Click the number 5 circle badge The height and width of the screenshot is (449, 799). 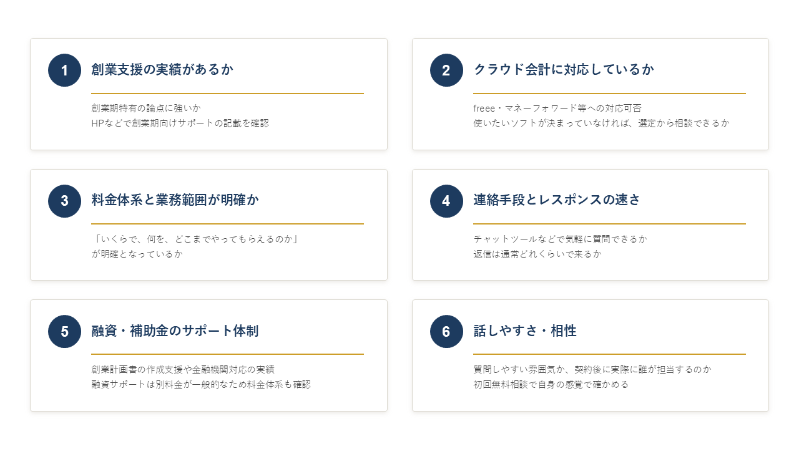64,331
